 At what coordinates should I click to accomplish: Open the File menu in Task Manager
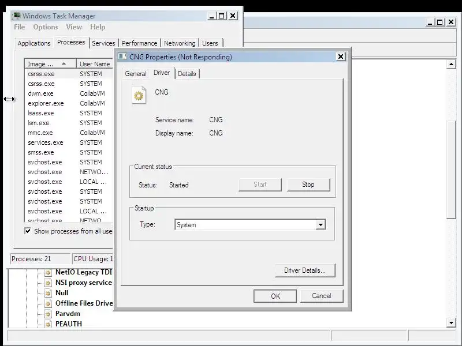coord(20,27)
